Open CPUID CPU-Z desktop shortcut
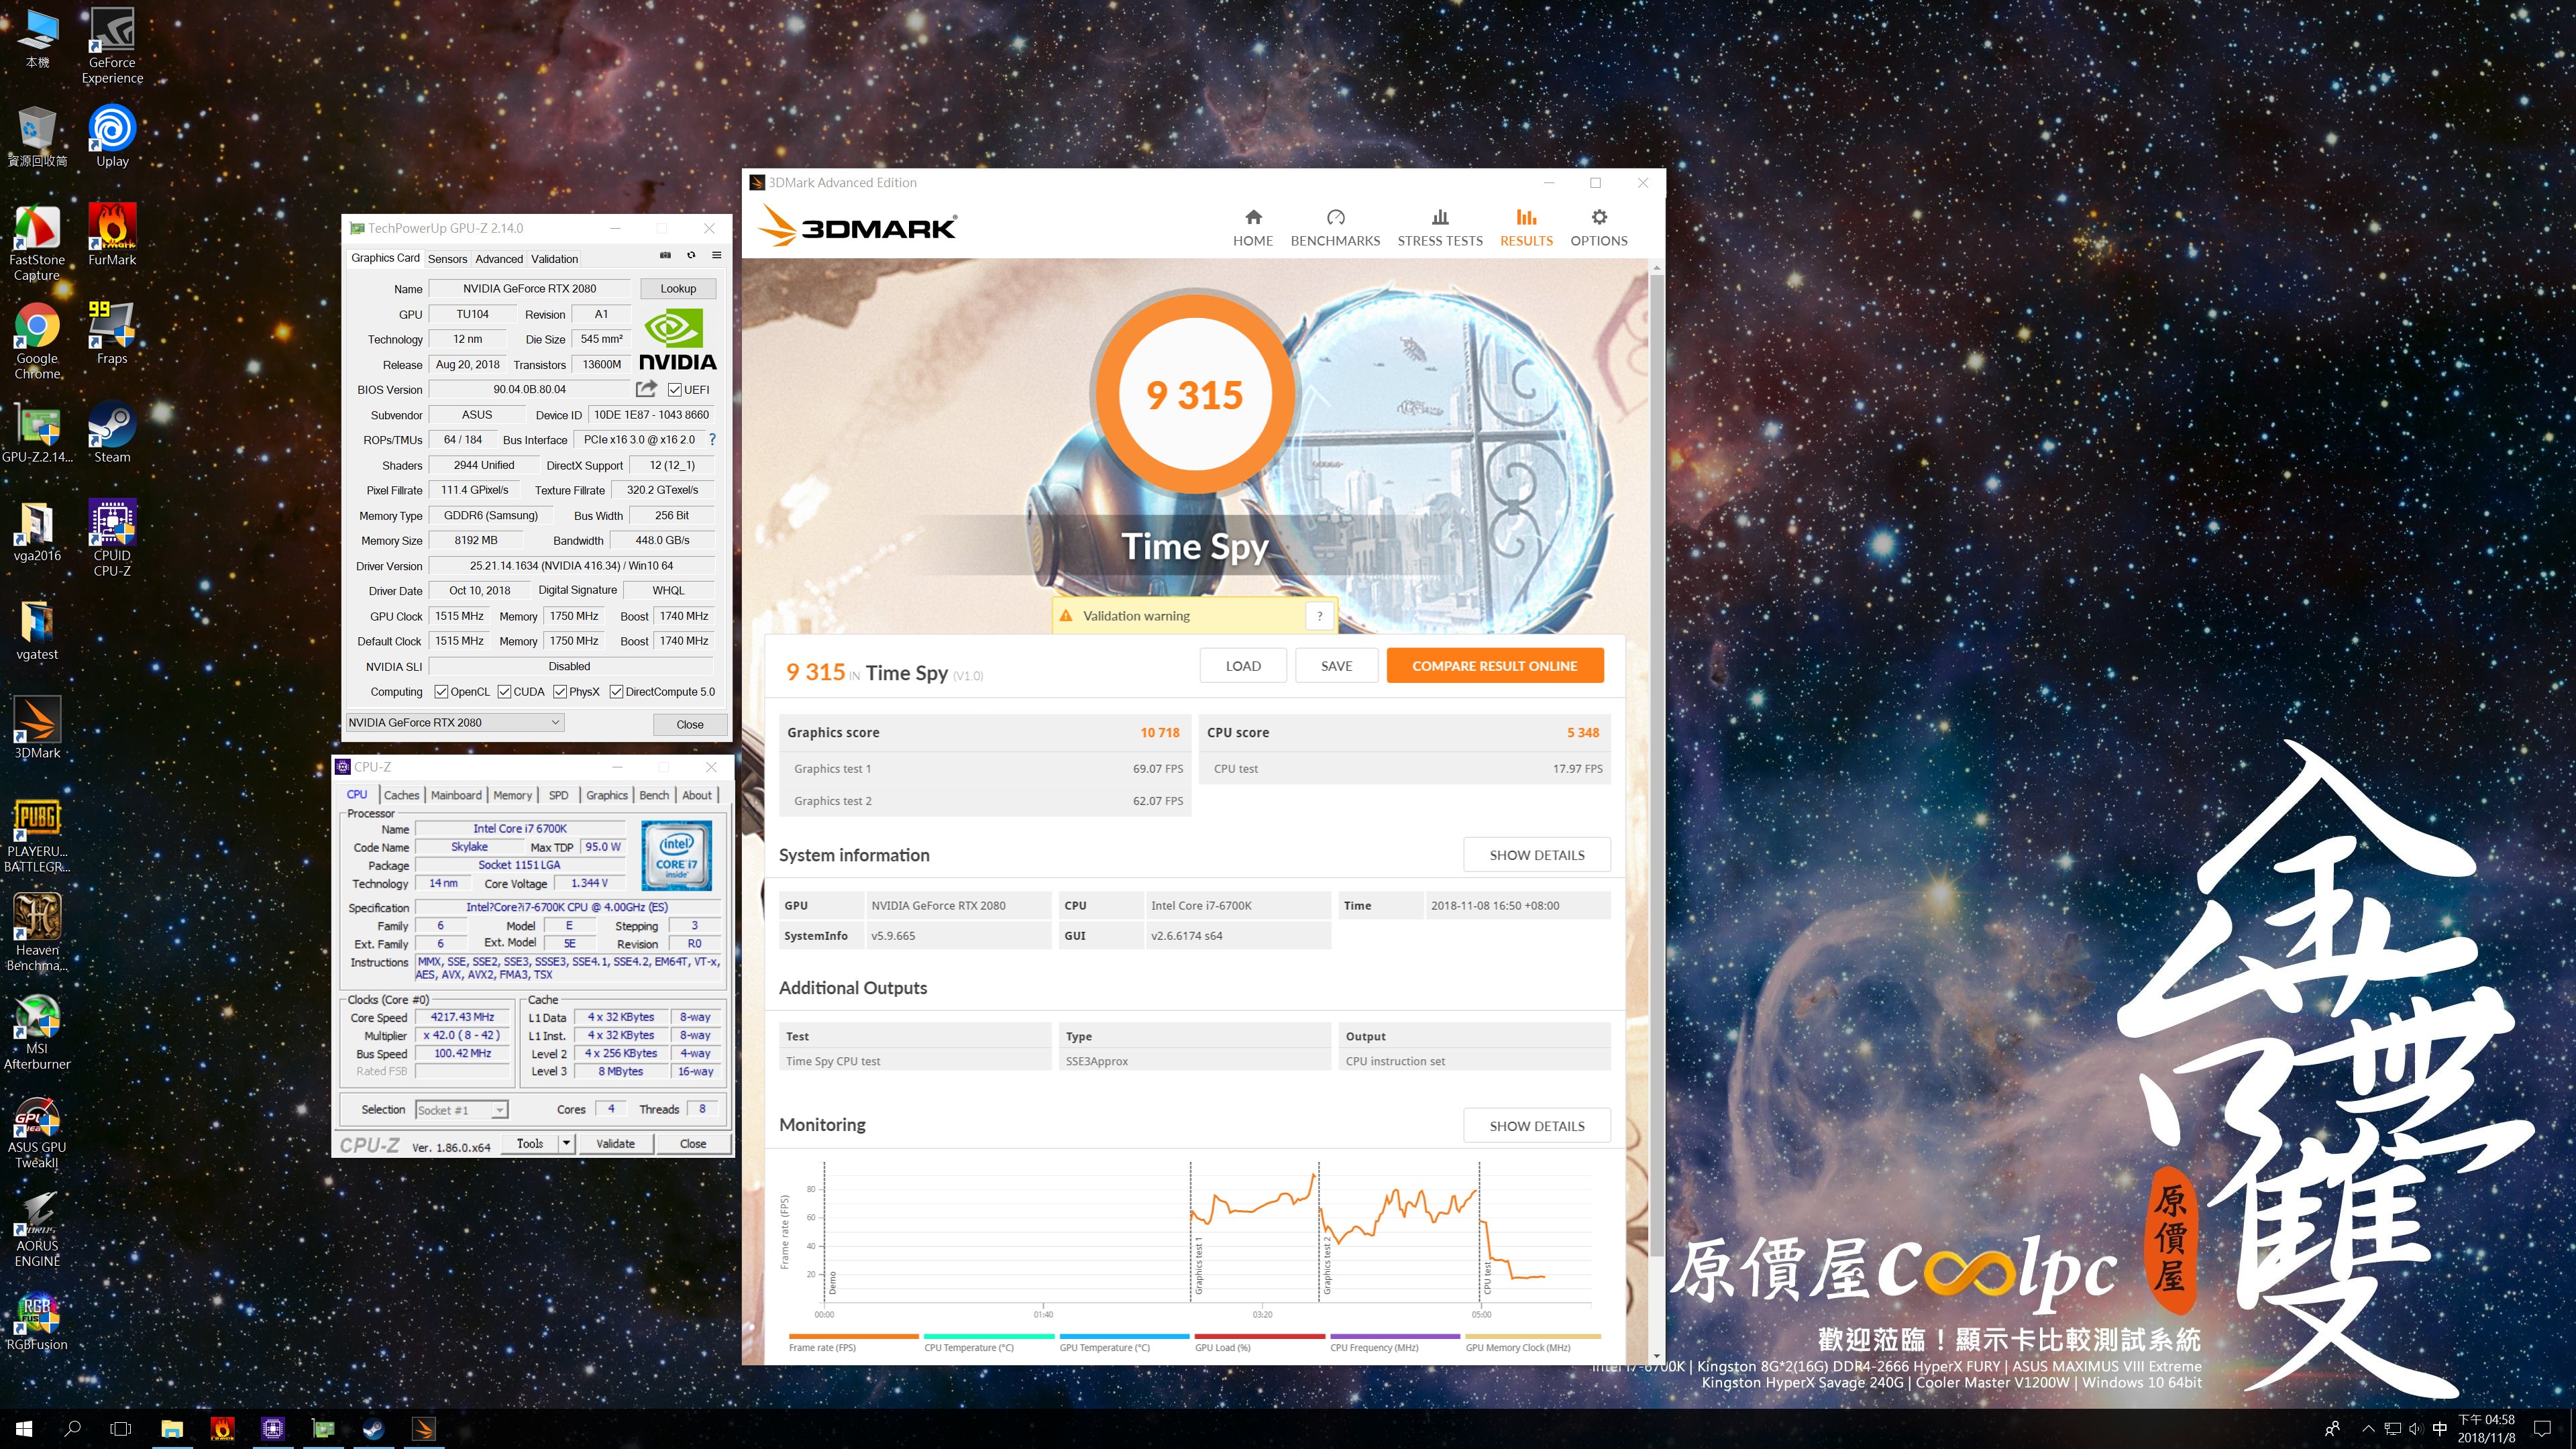 112,538
